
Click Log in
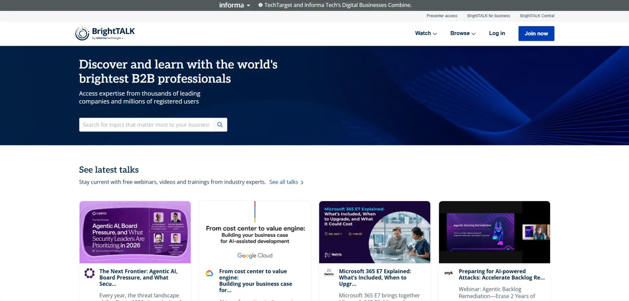coord(497,33)
